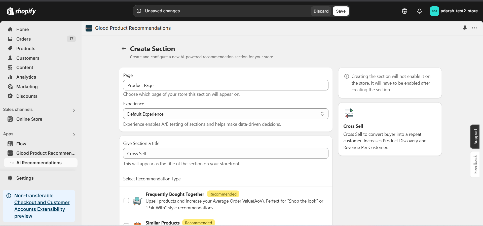Open the Sidekick assistant icon
The width and height of the screenshot is (483, 226).
tap(404, 11)
